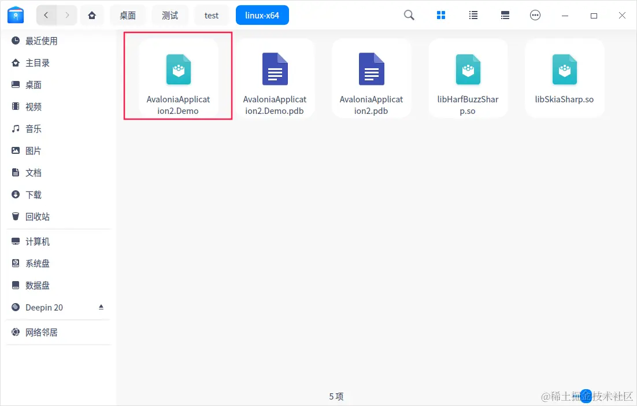Select libSkiaSharp.so file
Viewport: 637px width, 406px height.
[x=564, y=78]
